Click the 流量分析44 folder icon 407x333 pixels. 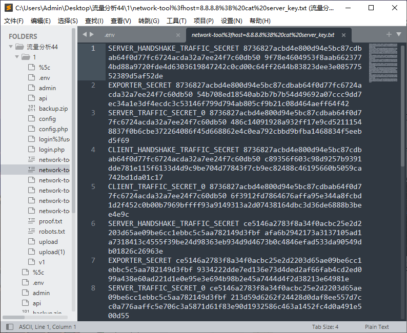coord(19,47)
